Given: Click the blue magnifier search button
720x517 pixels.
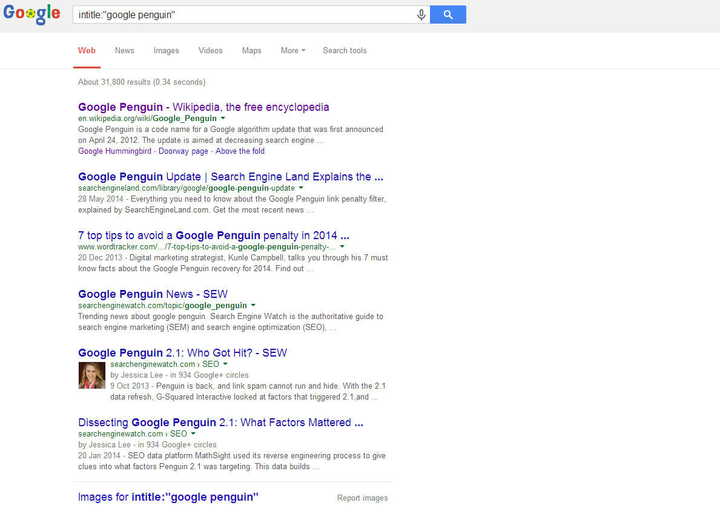Looking at the screenshot, I should pos(448,15).
